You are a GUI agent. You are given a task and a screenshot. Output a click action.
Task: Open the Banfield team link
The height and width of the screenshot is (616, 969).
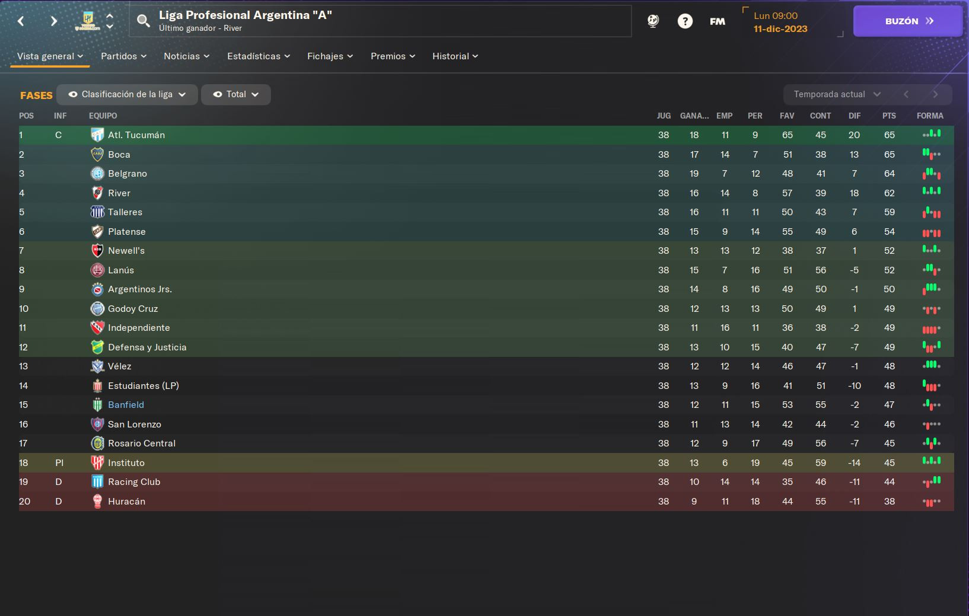[x=126, y=405]
